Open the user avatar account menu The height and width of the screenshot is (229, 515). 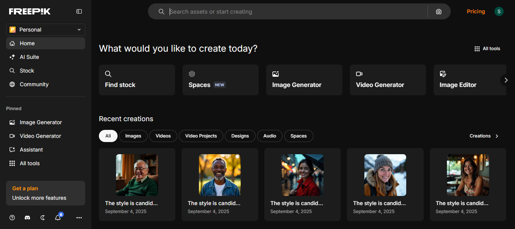tap(499, 11)
